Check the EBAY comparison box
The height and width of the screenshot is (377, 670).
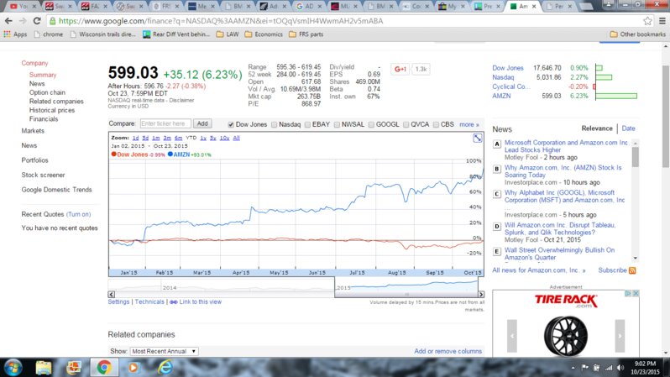click(307, 124)
